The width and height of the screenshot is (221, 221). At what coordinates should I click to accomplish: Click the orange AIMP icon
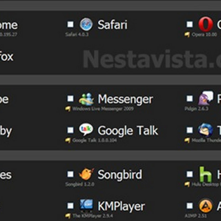pyautogui.click(x=206, y=206)
